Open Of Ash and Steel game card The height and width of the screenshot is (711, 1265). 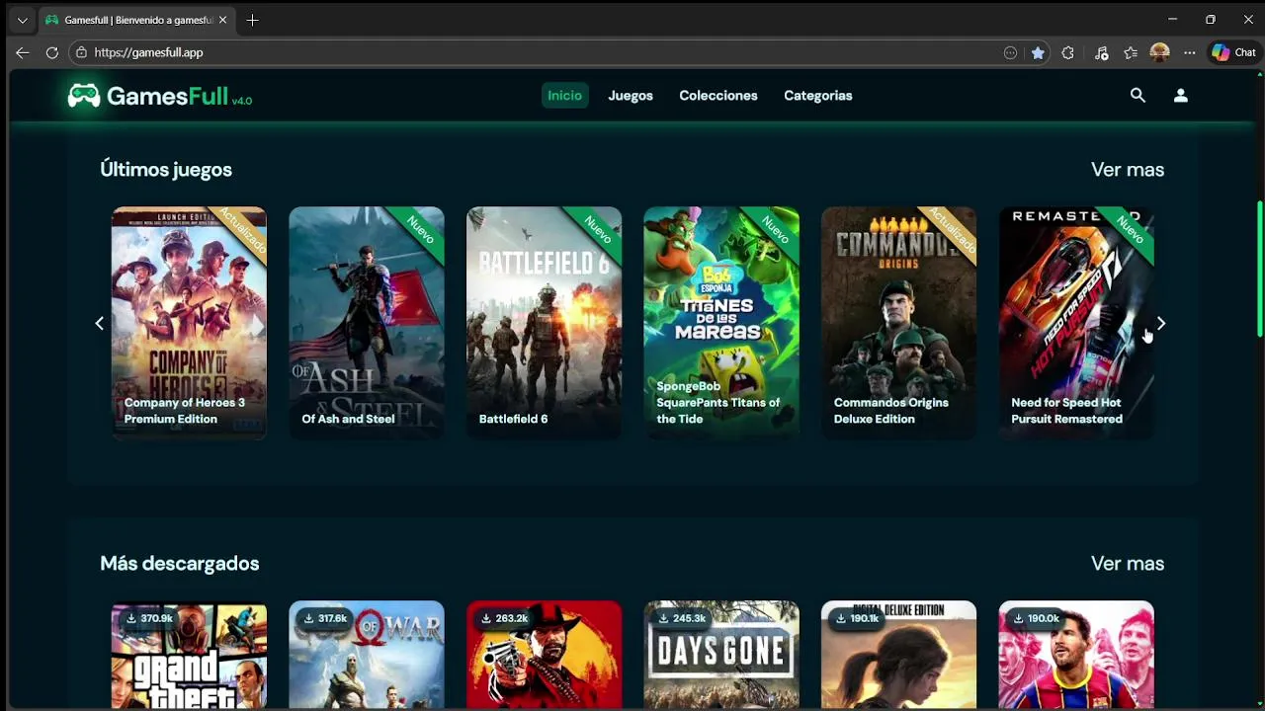pos(367,323)
